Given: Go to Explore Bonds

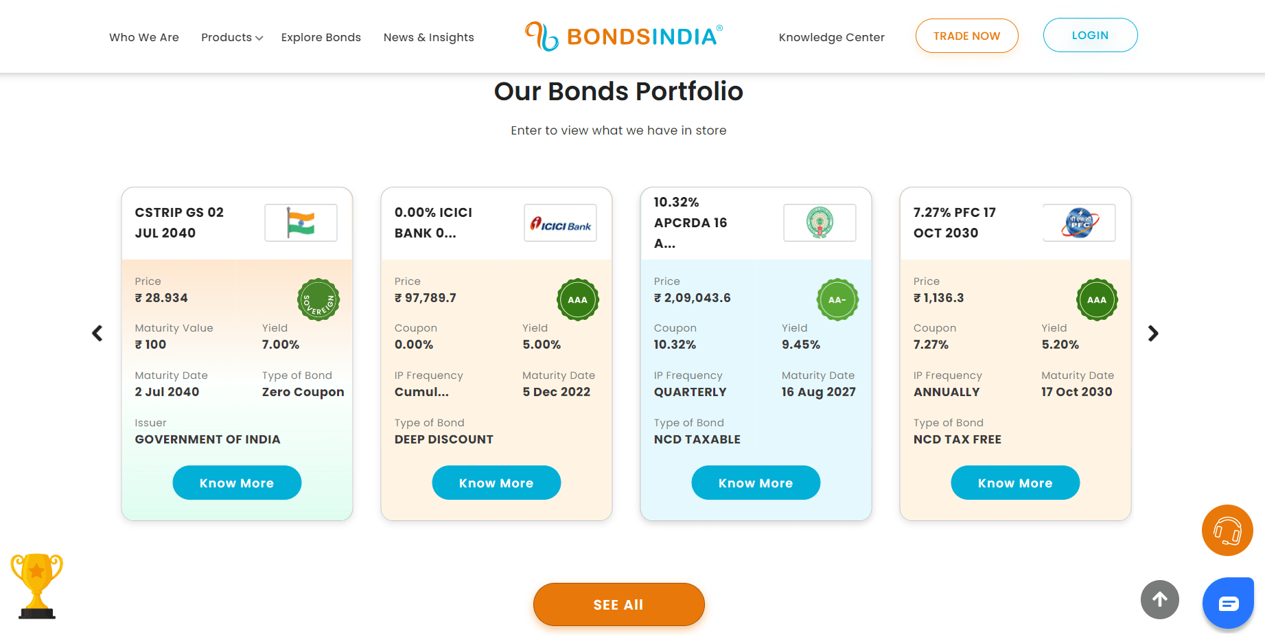Looking at the screenshot, I should (321, 37).
